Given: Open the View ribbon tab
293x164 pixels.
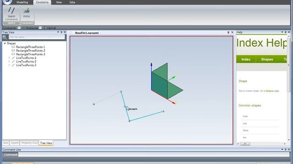Looking at the screenshot, I should click(59, 2).
